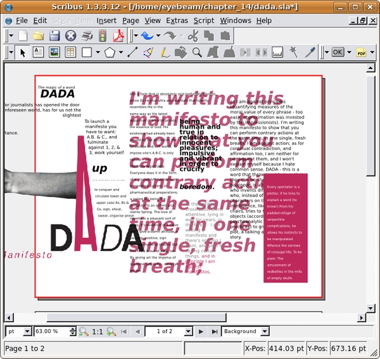This screenshot has width=380, height=359.
Task: Open the shape options dropdown arrow
Action: click(x=98, y=52)
